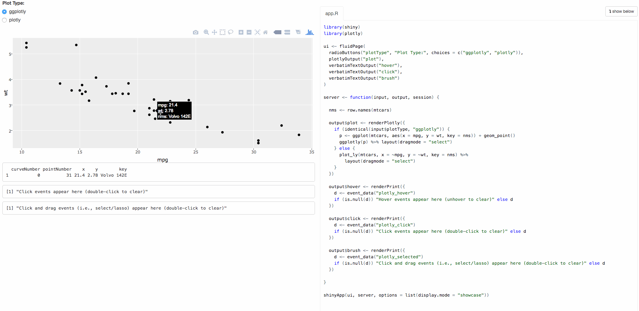Zoom in using the plus icon
Image resolution: width=639 pixels, height=311 pixels.
pos(241,32)
